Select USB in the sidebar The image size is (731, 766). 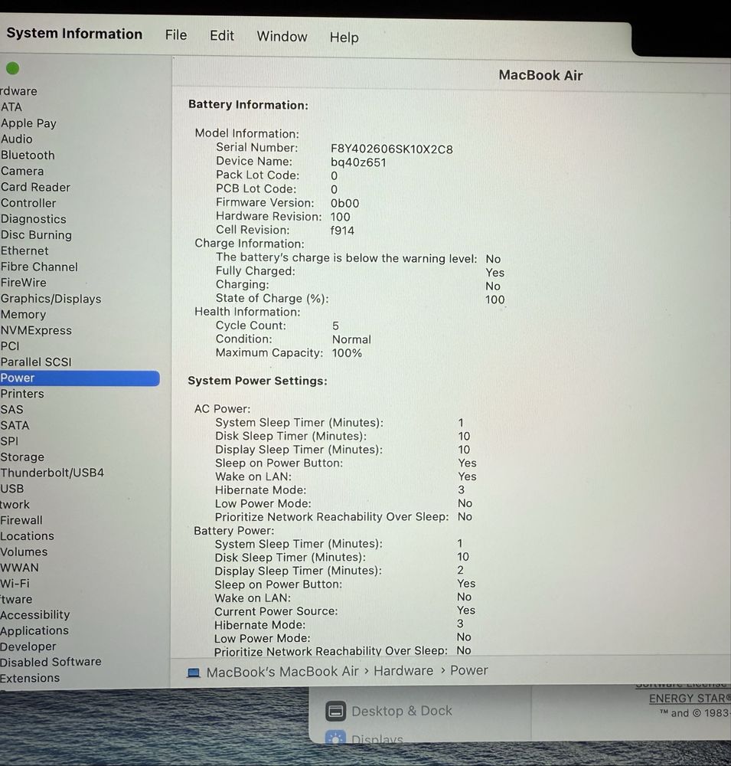[x=11, y=489]
